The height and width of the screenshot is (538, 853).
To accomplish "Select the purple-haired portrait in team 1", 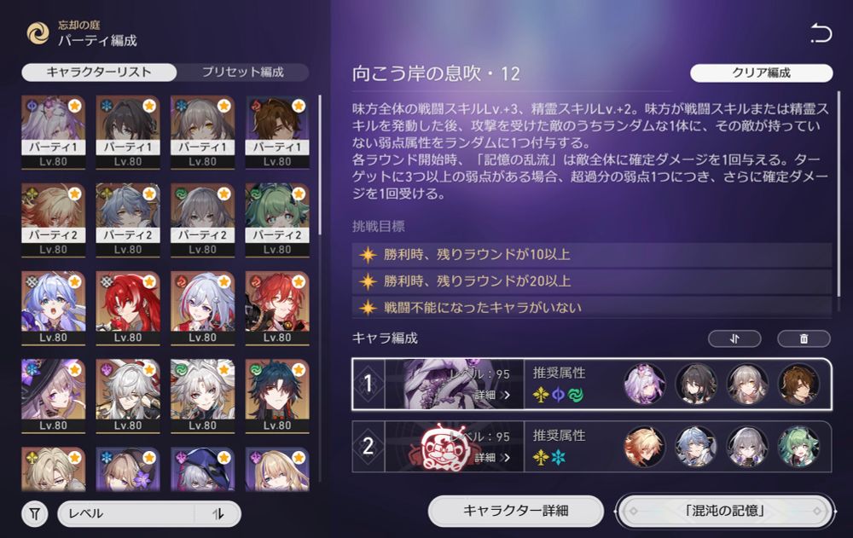I will pyautogui.click(x=644, y=384).
